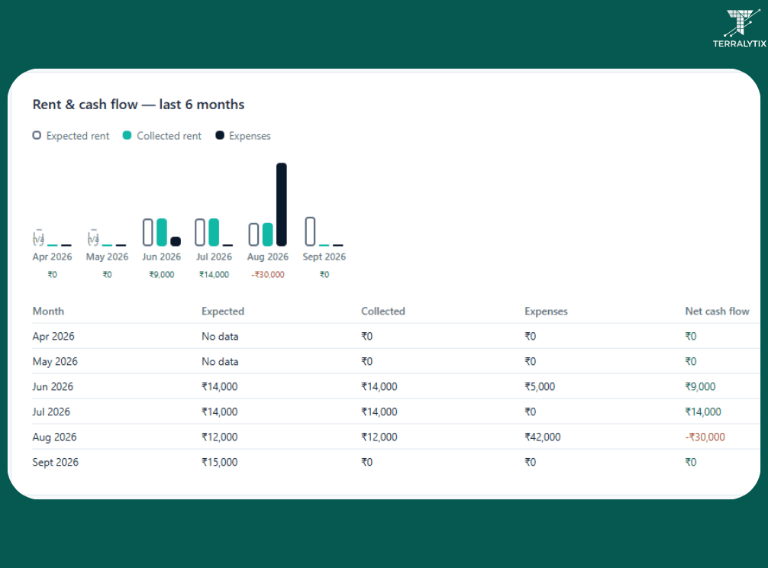
Task: Click the chart title 'Rent & cash flow'
Action: coord(86,105)
